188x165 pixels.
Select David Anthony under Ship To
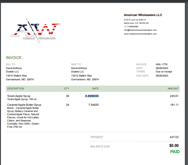tap(79, 68)
